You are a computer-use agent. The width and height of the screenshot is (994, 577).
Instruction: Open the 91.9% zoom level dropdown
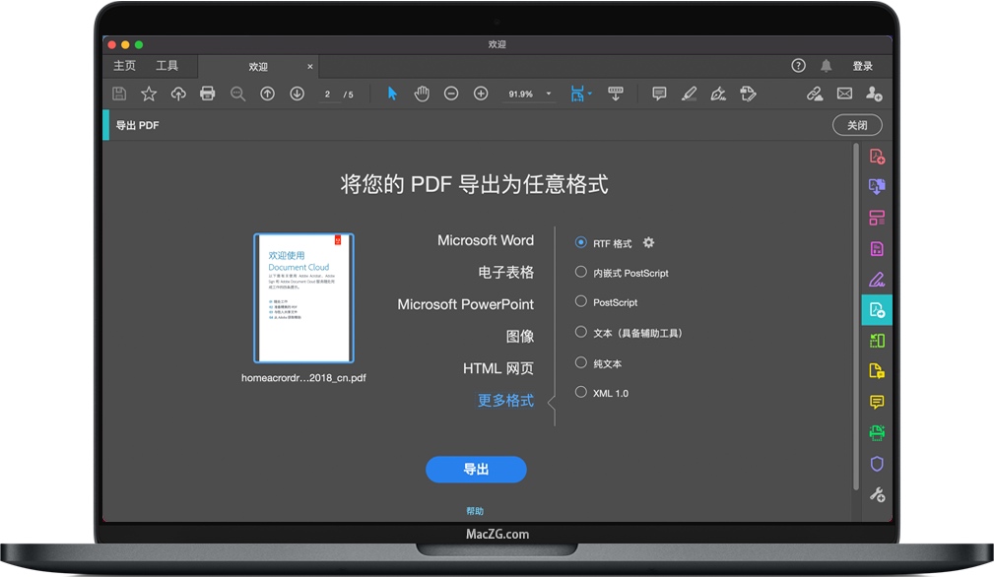[x=549, y=95]
